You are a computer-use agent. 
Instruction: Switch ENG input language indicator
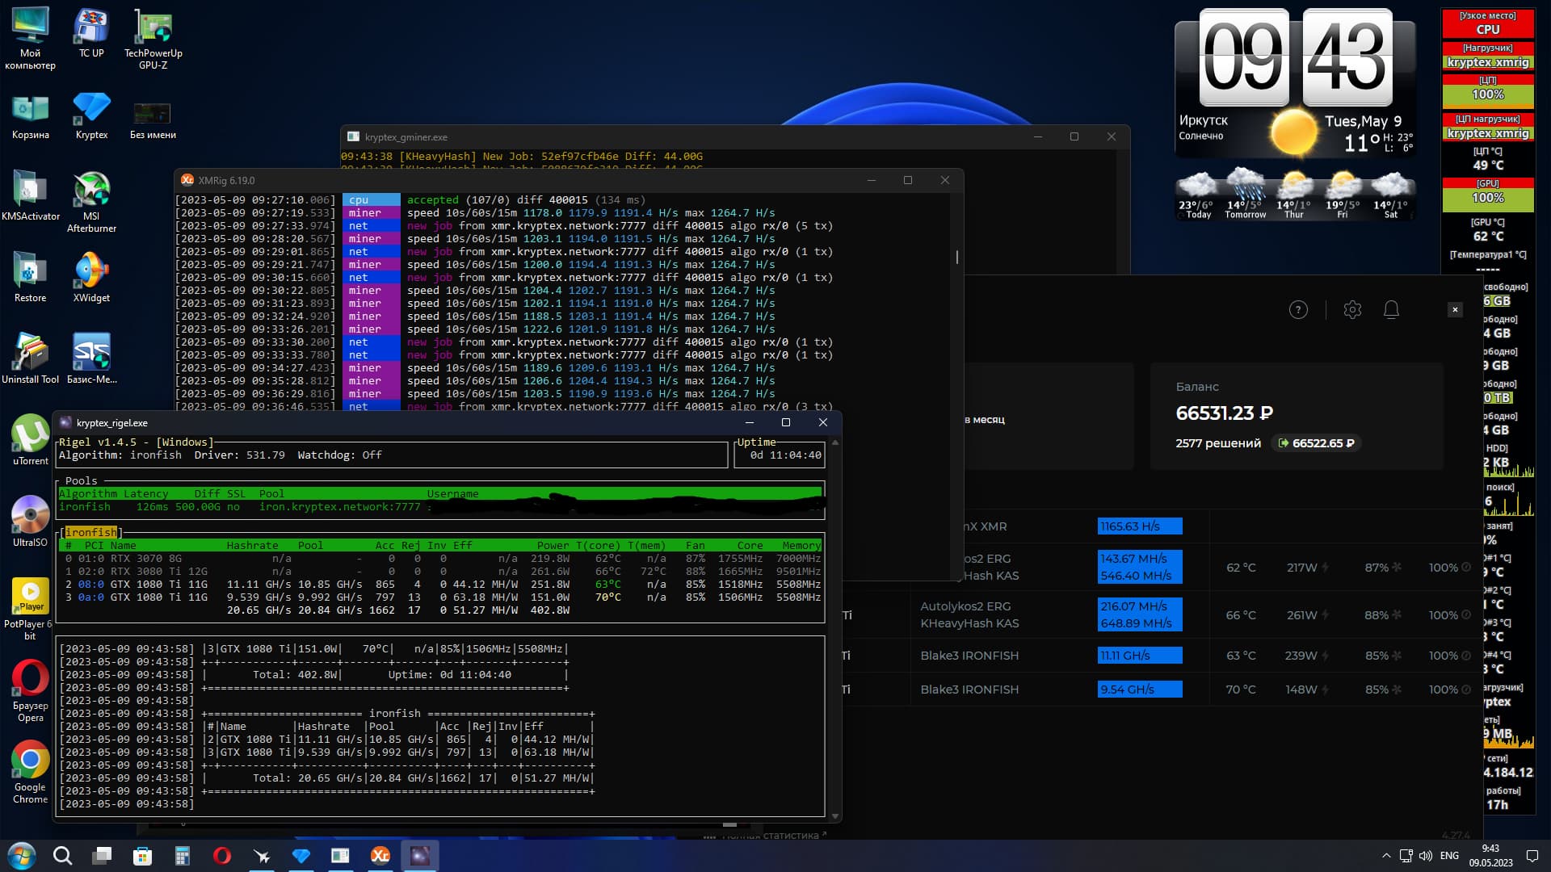coord(1450,856)
